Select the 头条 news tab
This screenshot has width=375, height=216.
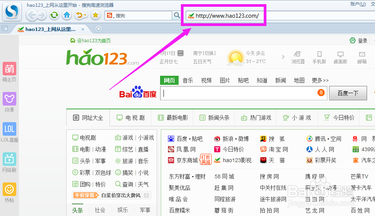pos(78,210)
